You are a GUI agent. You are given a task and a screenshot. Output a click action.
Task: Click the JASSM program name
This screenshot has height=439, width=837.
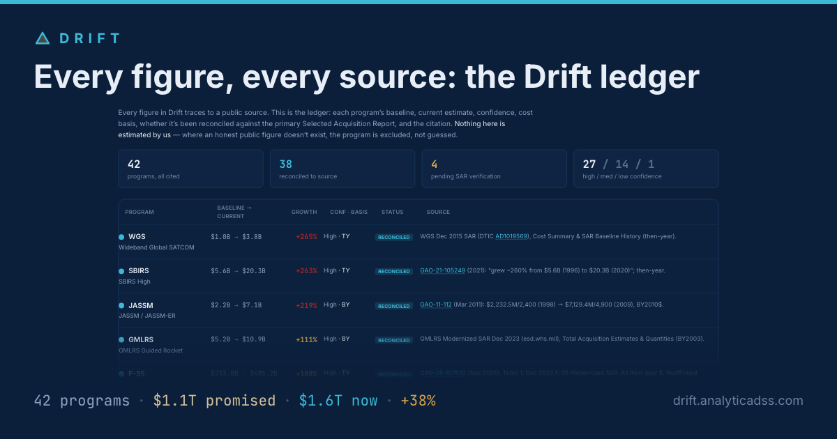tap(140, 305)
